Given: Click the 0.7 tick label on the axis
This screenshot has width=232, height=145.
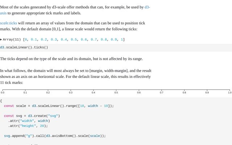Looking at the screenshot, I should pos(162,93).
